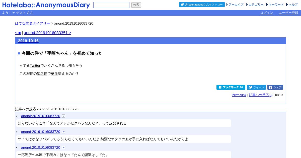Open the Permalink link
Screen dimensions: 301x158
pos(239,95)
